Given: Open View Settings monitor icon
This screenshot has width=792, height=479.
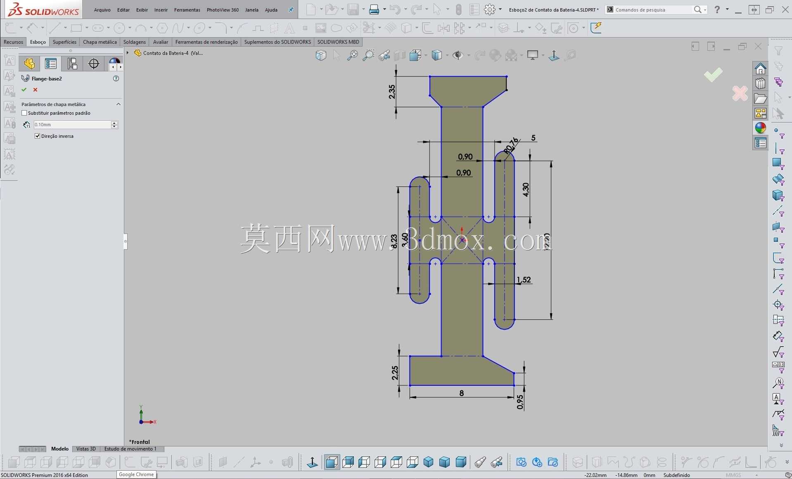Looking at the screenshot, I should coord(533,55).
